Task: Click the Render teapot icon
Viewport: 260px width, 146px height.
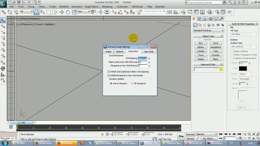Action: (229, 12)
